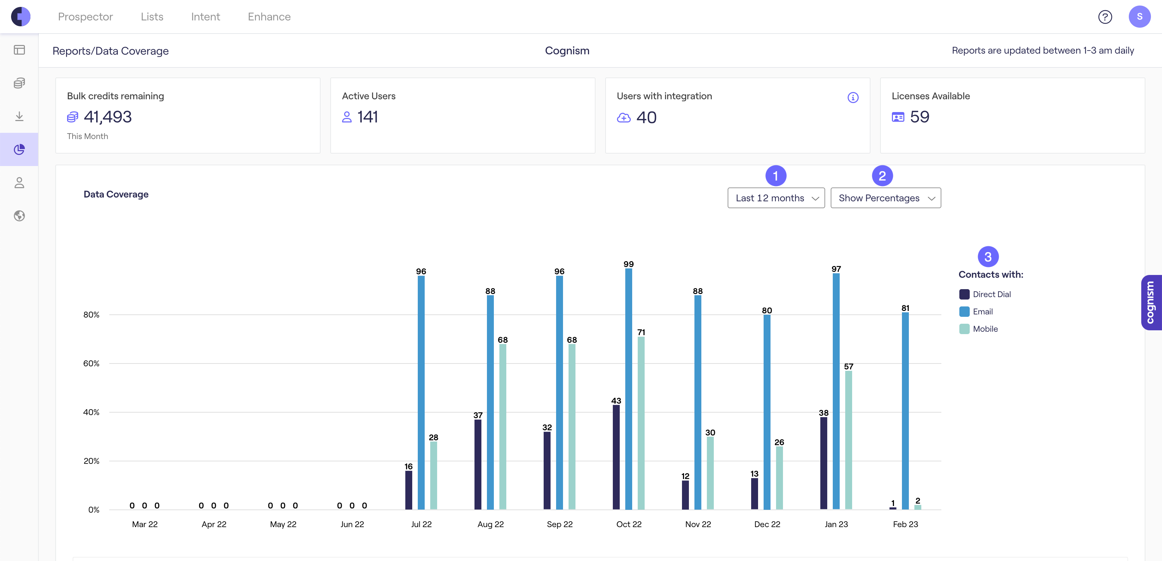Click the 59 licenses available value
Viewport: 1162px width, 561px height.
[919, 117]
